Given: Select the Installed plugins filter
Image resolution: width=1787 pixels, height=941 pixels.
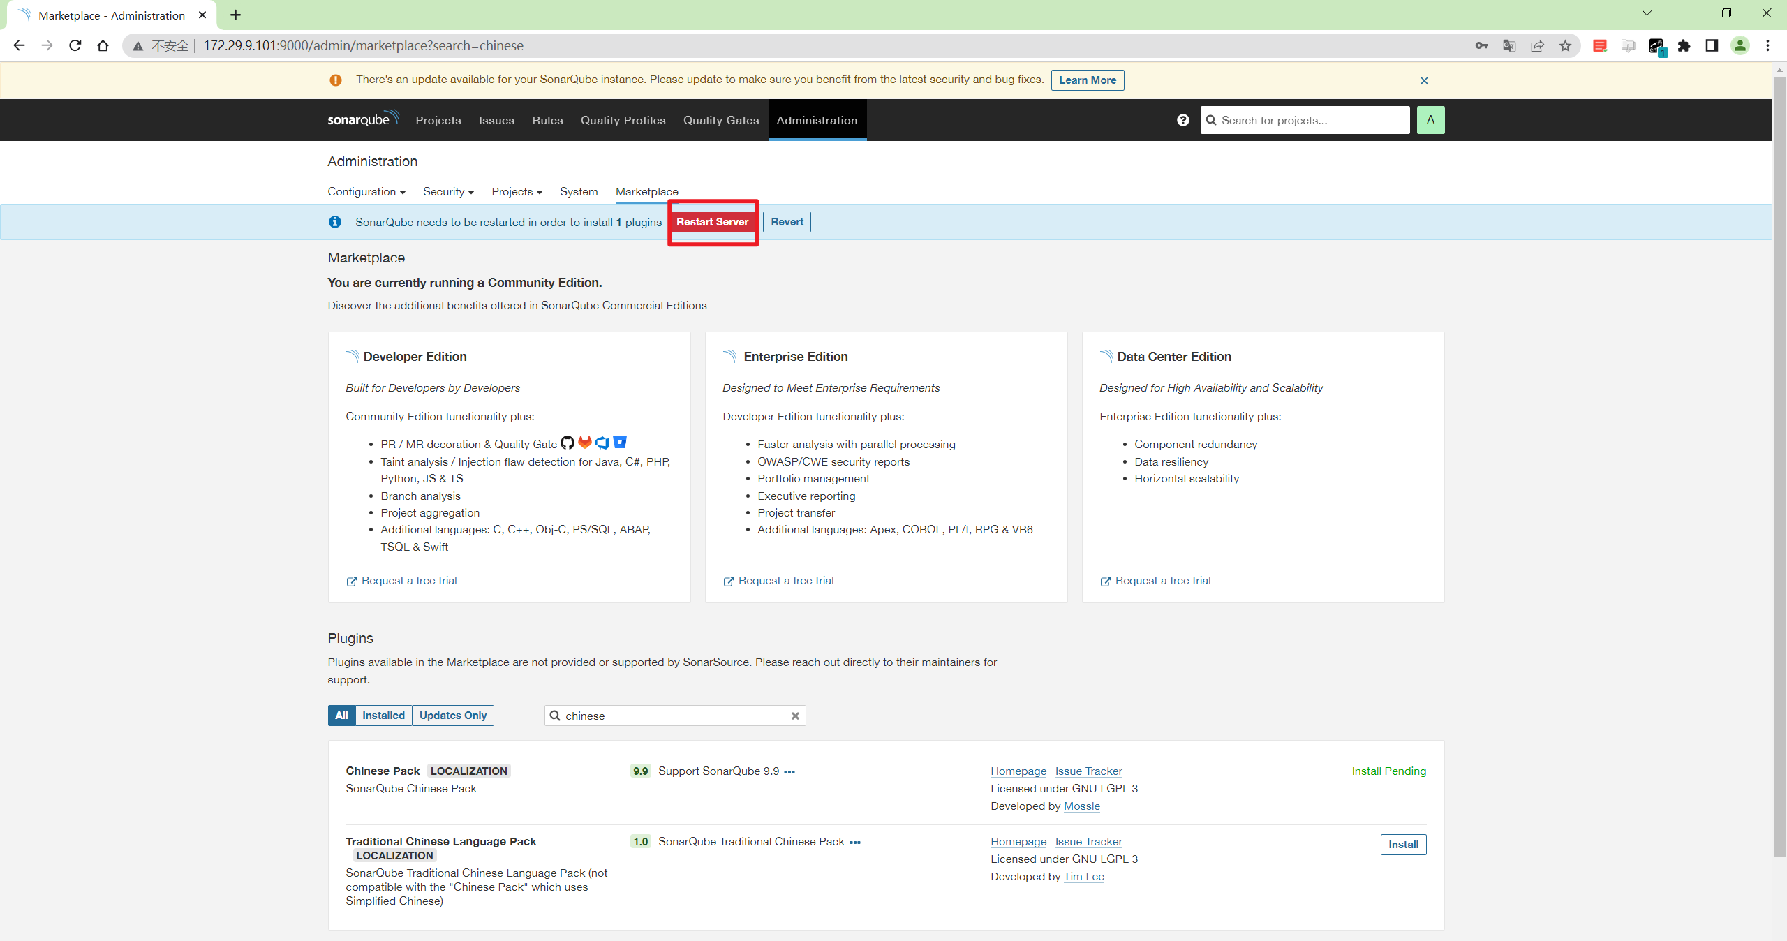Looking at the screenshot, I should pyautogui.click(x=383, y=715).
